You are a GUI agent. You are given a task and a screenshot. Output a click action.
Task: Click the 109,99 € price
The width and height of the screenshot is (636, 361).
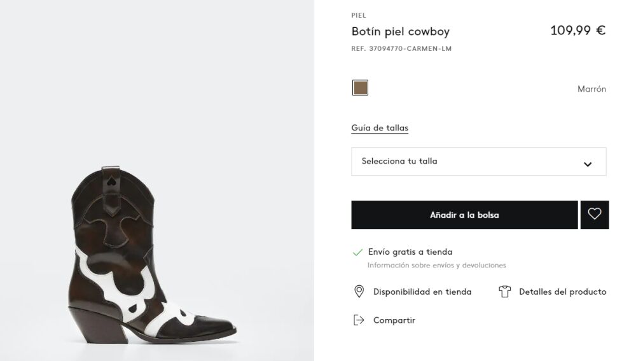(577, 31)
